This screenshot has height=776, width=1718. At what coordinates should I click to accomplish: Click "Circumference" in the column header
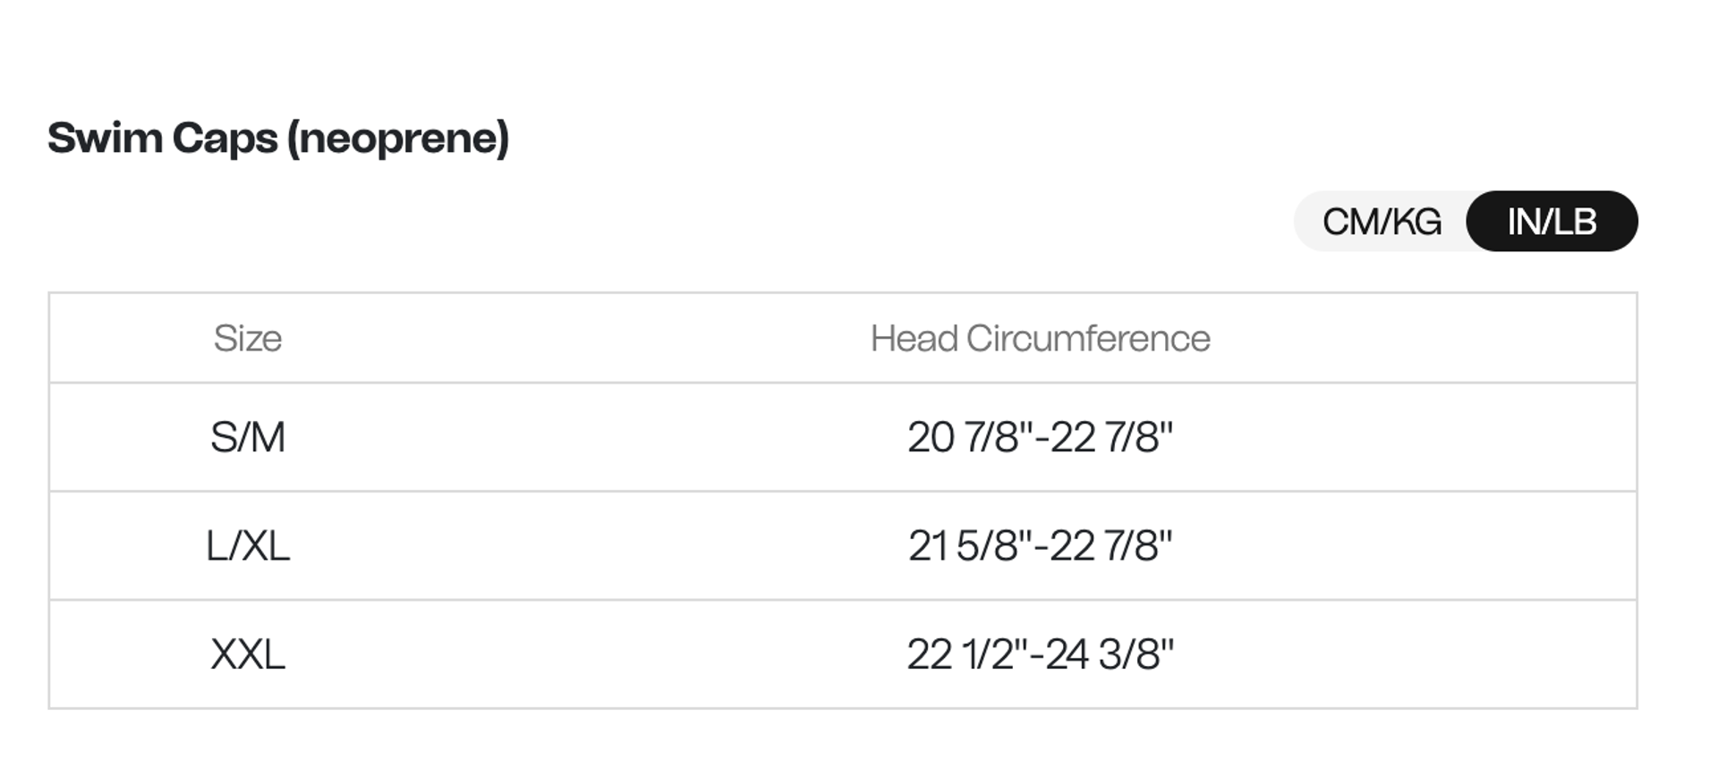(1088, 339)
